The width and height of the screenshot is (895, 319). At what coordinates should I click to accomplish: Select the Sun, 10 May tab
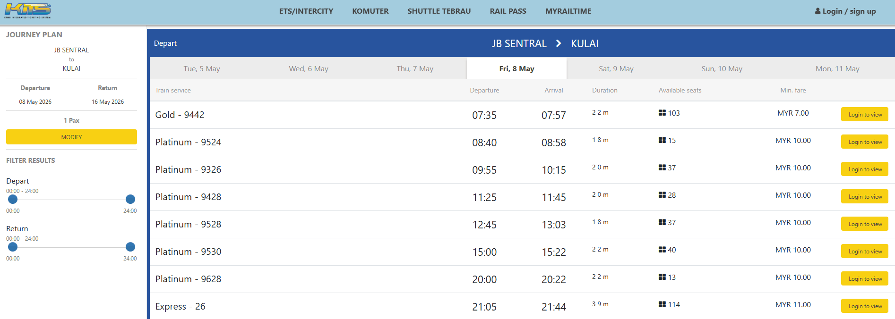[x=722, y=68]
